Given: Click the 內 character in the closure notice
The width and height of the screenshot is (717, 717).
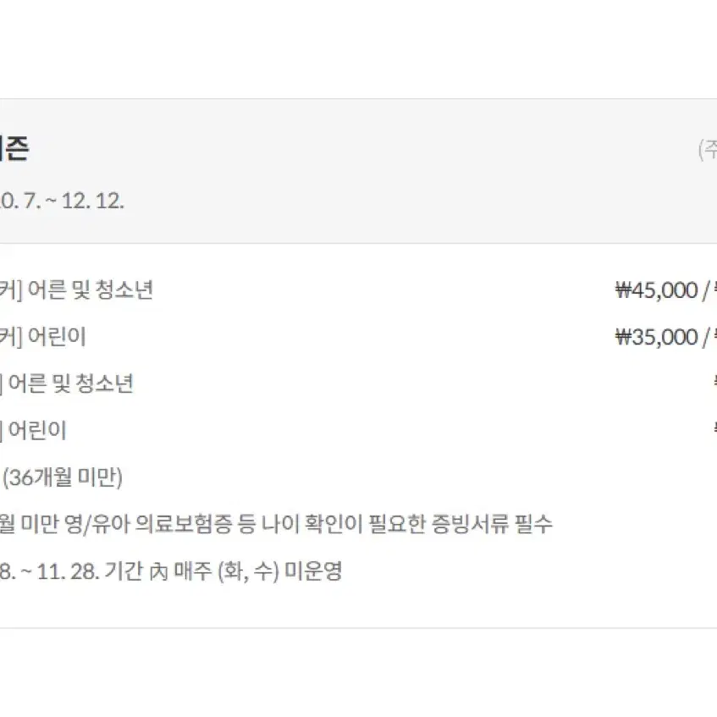Looking at the screenshot, I should (158, 572).
